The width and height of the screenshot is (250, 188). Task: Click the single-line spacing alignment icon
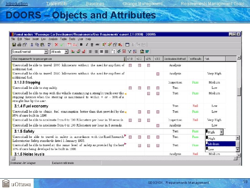90,52
